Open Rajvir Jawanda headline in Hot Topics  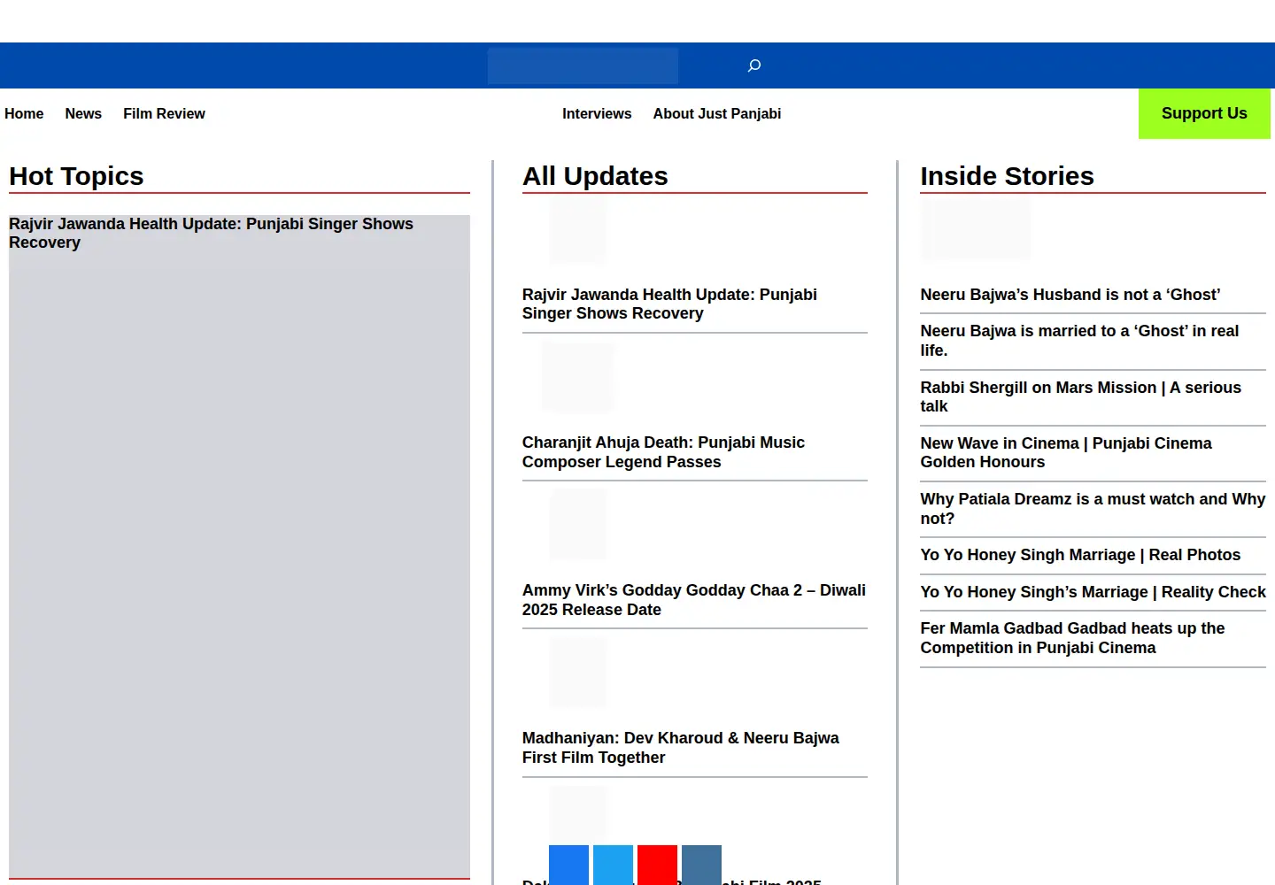pyautogui.click(x=211, y=233)
